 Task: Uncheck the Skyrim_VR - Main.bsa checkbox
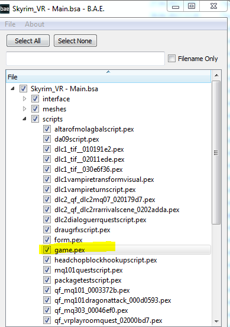tap(23, 89)
